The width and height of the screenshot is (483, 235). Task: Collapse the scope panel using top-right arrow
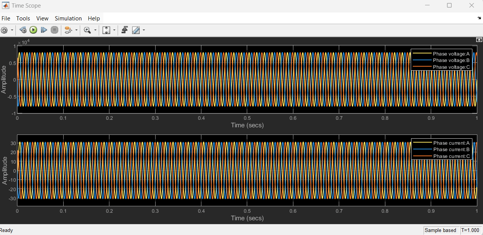(479, 39)
